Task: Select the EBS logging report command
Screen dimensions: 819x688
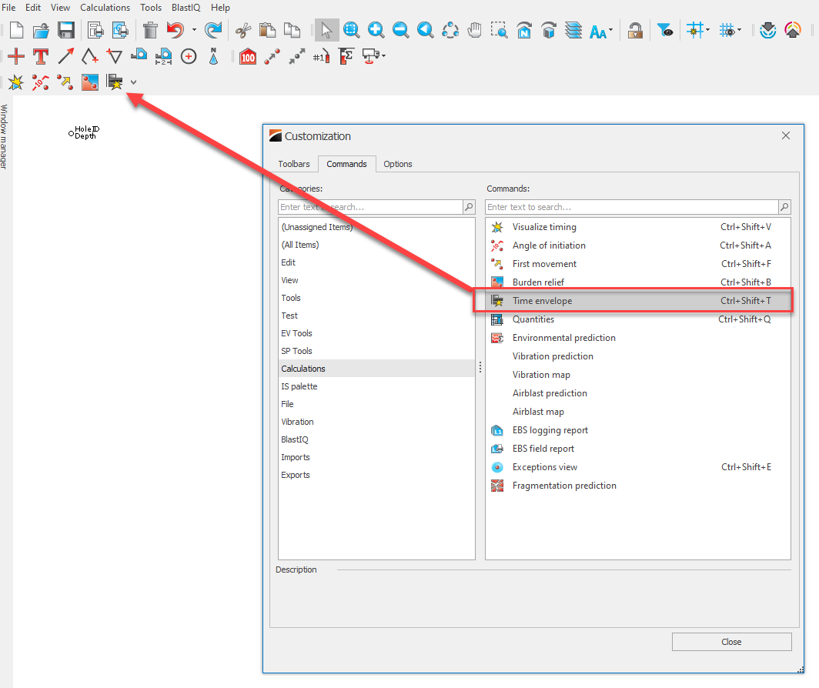Action: tap(638, 430)
